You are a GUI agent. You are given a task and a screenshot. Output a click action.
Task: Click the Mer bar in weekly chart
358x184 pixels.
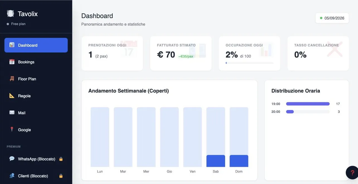click(x=146, y=137)
